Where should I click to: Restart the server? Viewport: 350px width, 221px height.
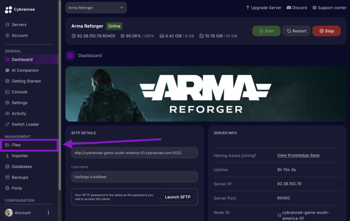point(296,31)
